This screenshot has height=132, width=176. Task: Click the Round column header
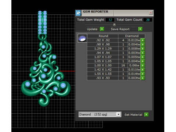pos(103,36)
